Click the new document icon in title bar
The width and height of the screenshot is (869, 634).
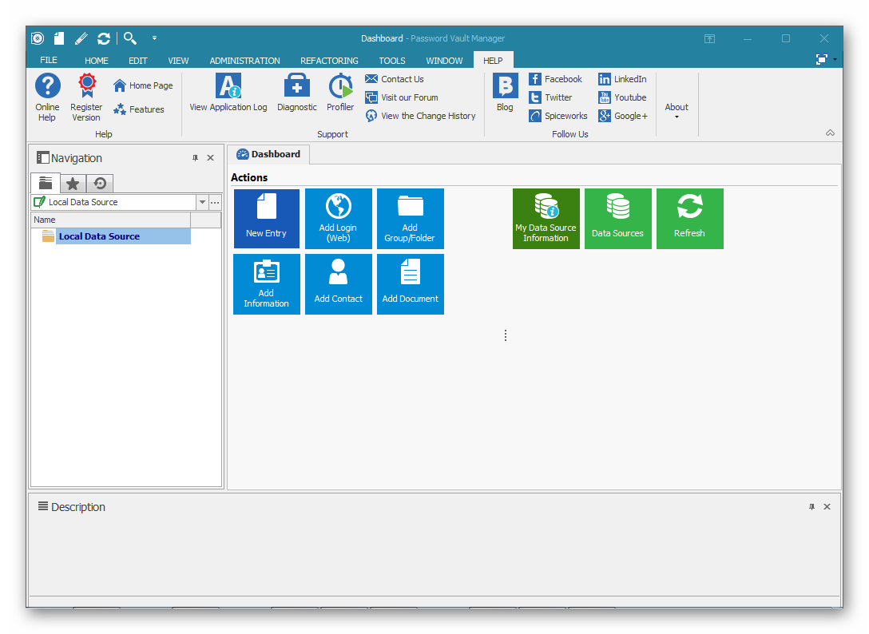coord(59,38)
